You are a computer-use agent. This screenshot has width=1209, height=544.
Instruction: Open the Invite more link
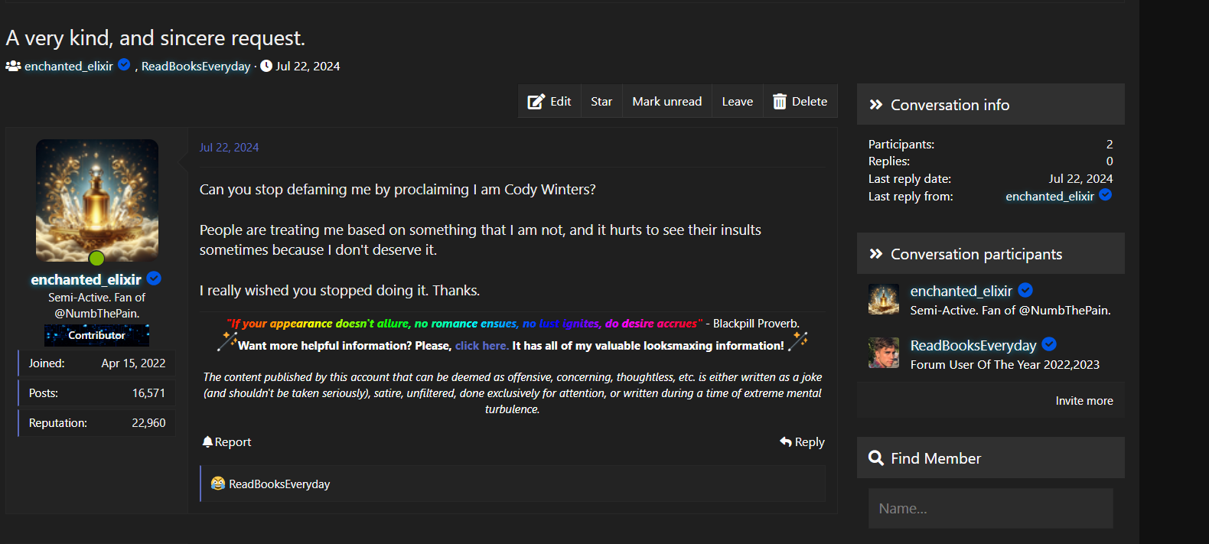coord(1084,401)
